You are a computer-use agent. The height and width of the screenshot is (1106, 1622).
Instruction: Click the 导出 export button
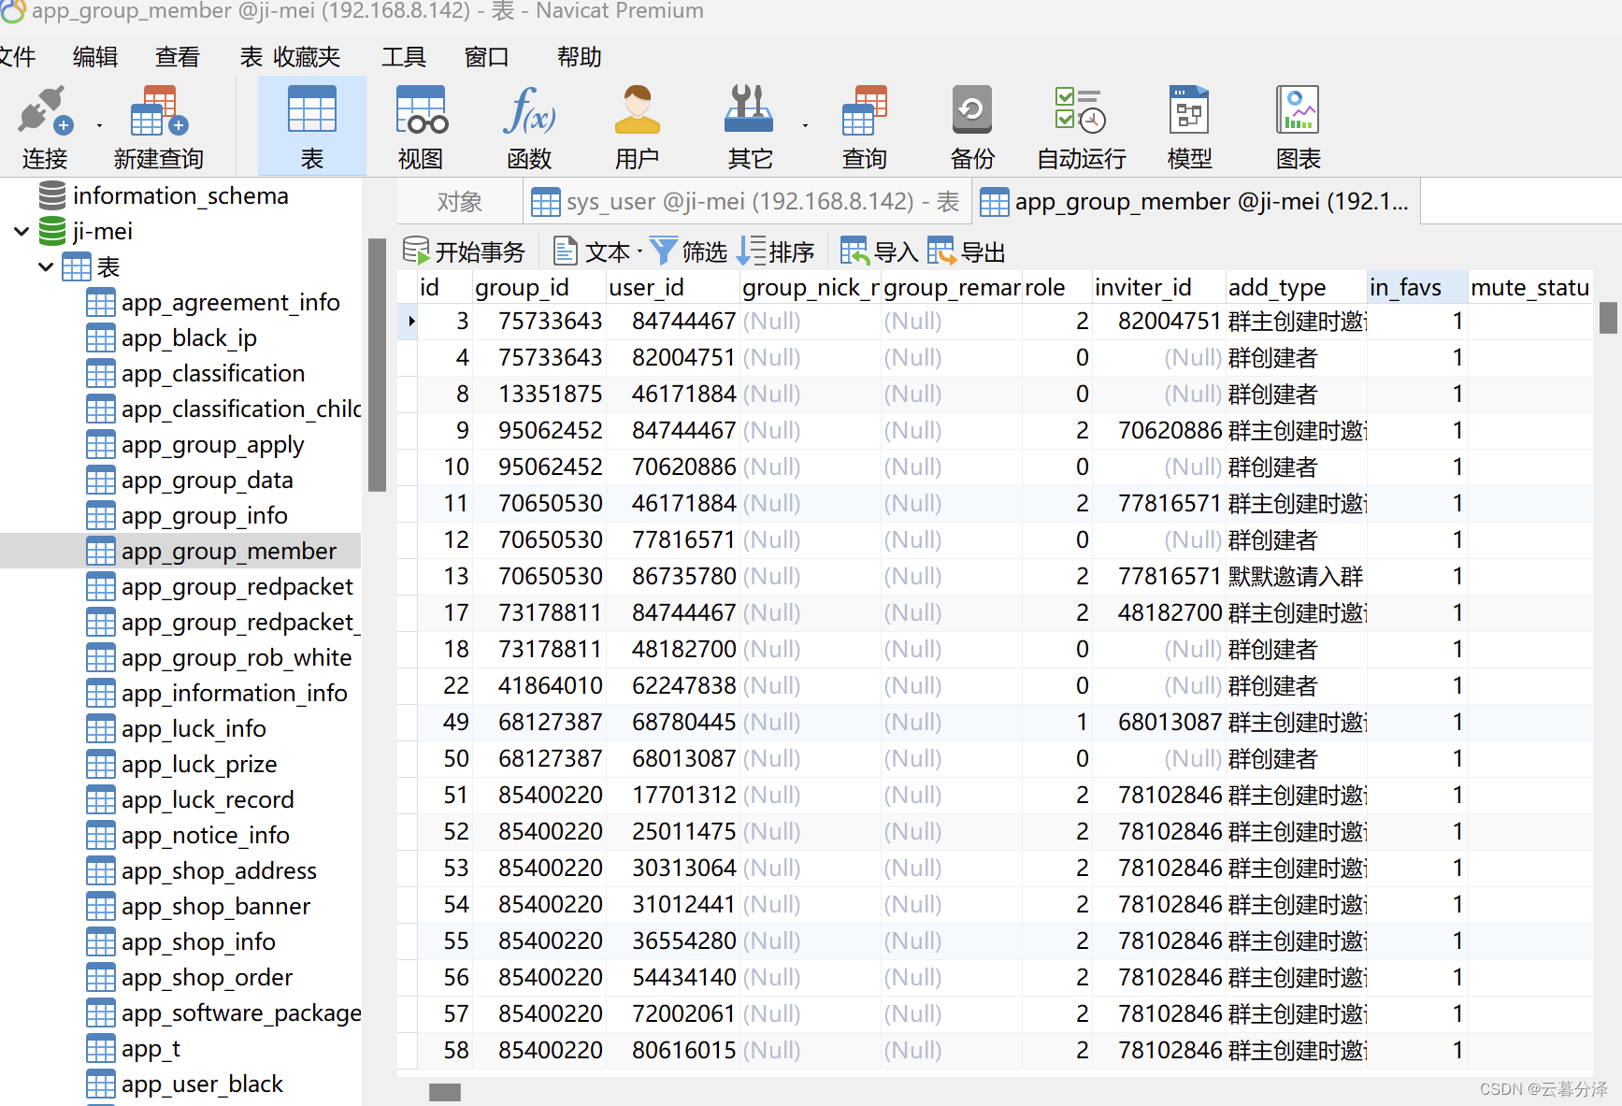pos(968,251)
